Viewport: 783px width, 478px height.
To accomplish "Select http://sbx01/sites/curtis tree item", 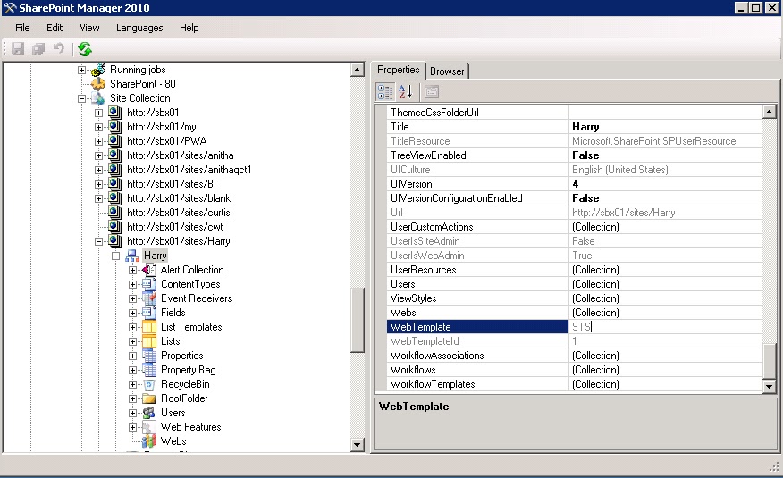I will point(178,213).
